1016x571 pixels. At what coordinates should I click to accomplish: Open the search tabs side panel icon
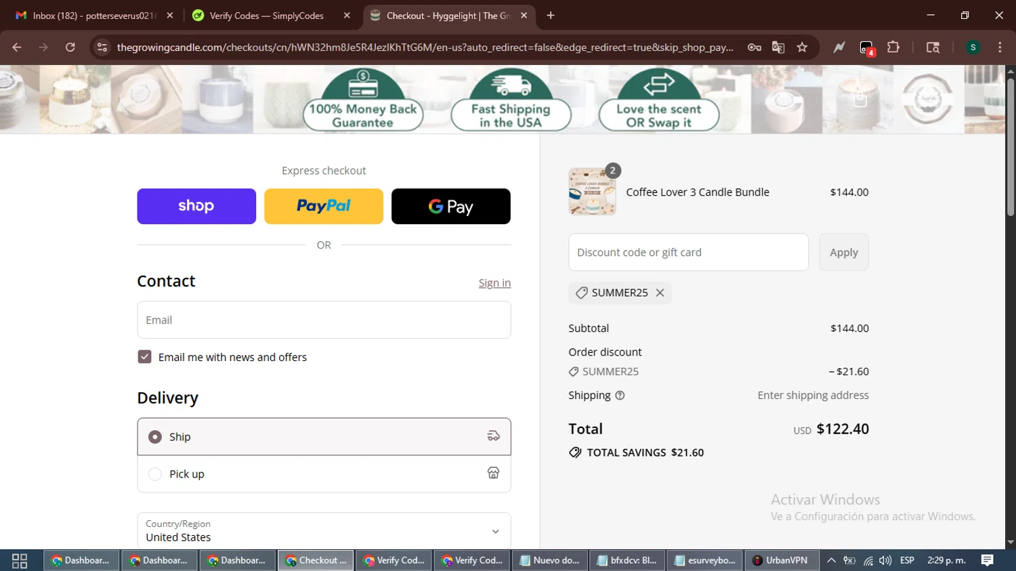pos(933,47)
